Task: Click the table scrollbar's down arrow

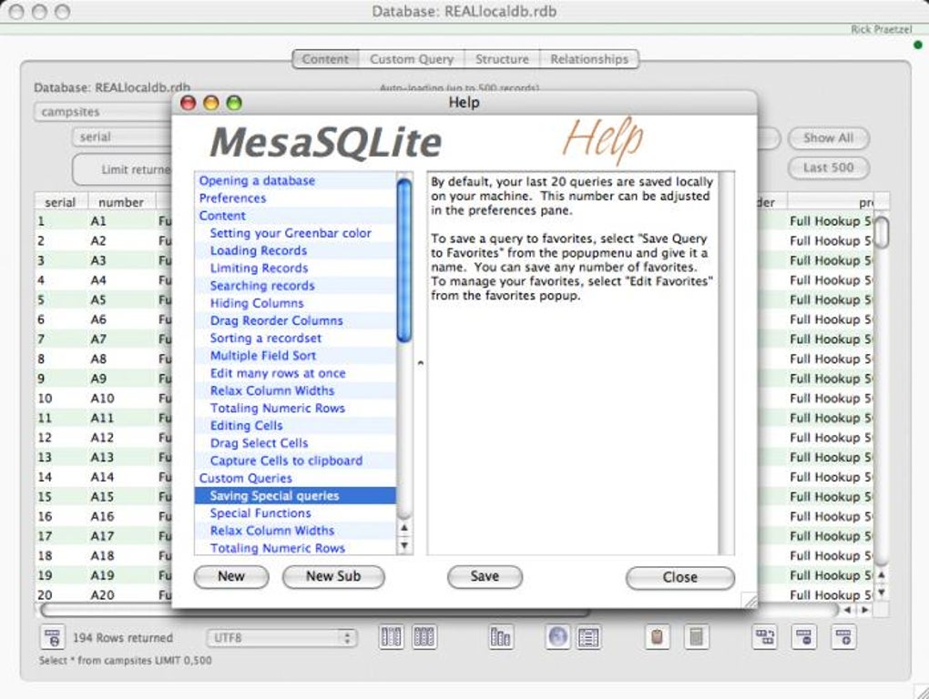Action: [x=882, y=592]
